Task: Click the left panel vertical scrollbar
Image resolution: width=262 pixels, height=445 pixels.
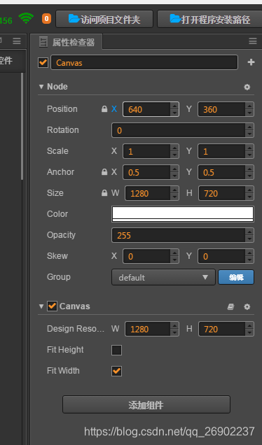Action: pos(22,126)
